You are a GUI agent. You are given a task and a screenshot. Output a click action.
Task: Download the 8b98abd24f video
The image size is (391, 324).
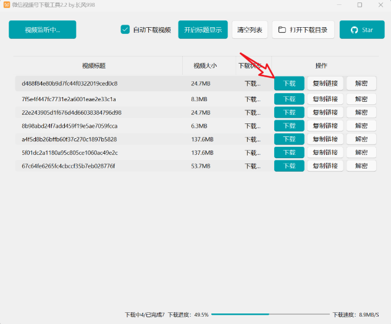289,126
